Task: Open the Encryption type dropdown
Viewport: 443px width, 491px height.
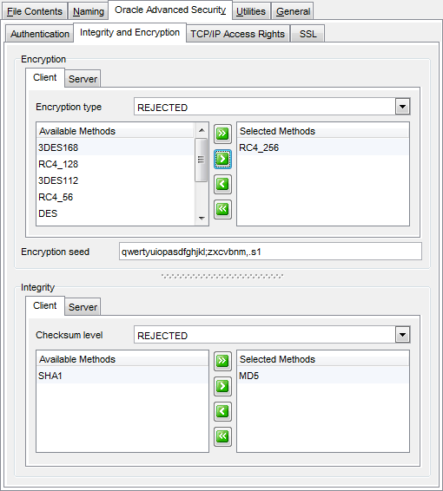Action: [x=402, y=107]
